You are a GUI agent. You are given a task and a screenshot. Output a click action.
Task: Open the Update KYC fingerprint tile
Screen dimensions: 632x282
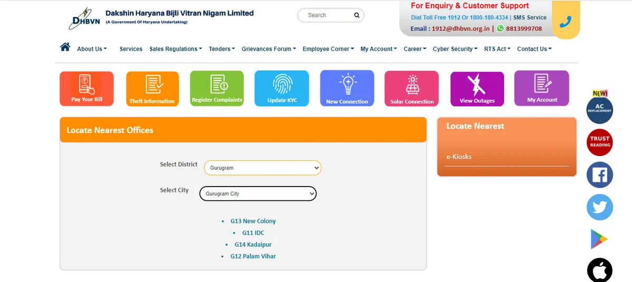coord(281,89)
